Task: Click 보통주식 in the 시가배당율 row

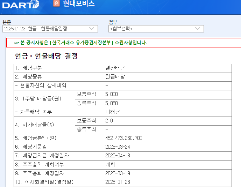Action: click(x=86, y=121)
